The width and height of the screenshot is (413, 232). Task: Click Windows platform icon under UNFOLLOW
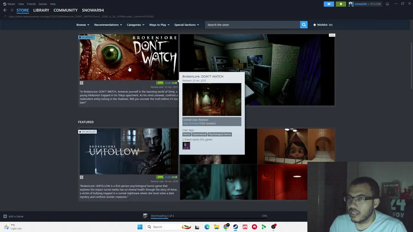82,177
